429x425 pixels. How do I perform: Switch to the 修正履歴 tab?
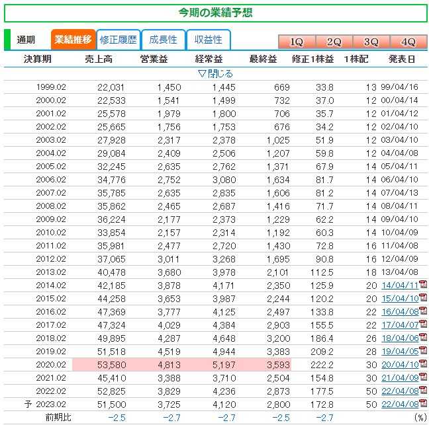click(x=118, y=40)
